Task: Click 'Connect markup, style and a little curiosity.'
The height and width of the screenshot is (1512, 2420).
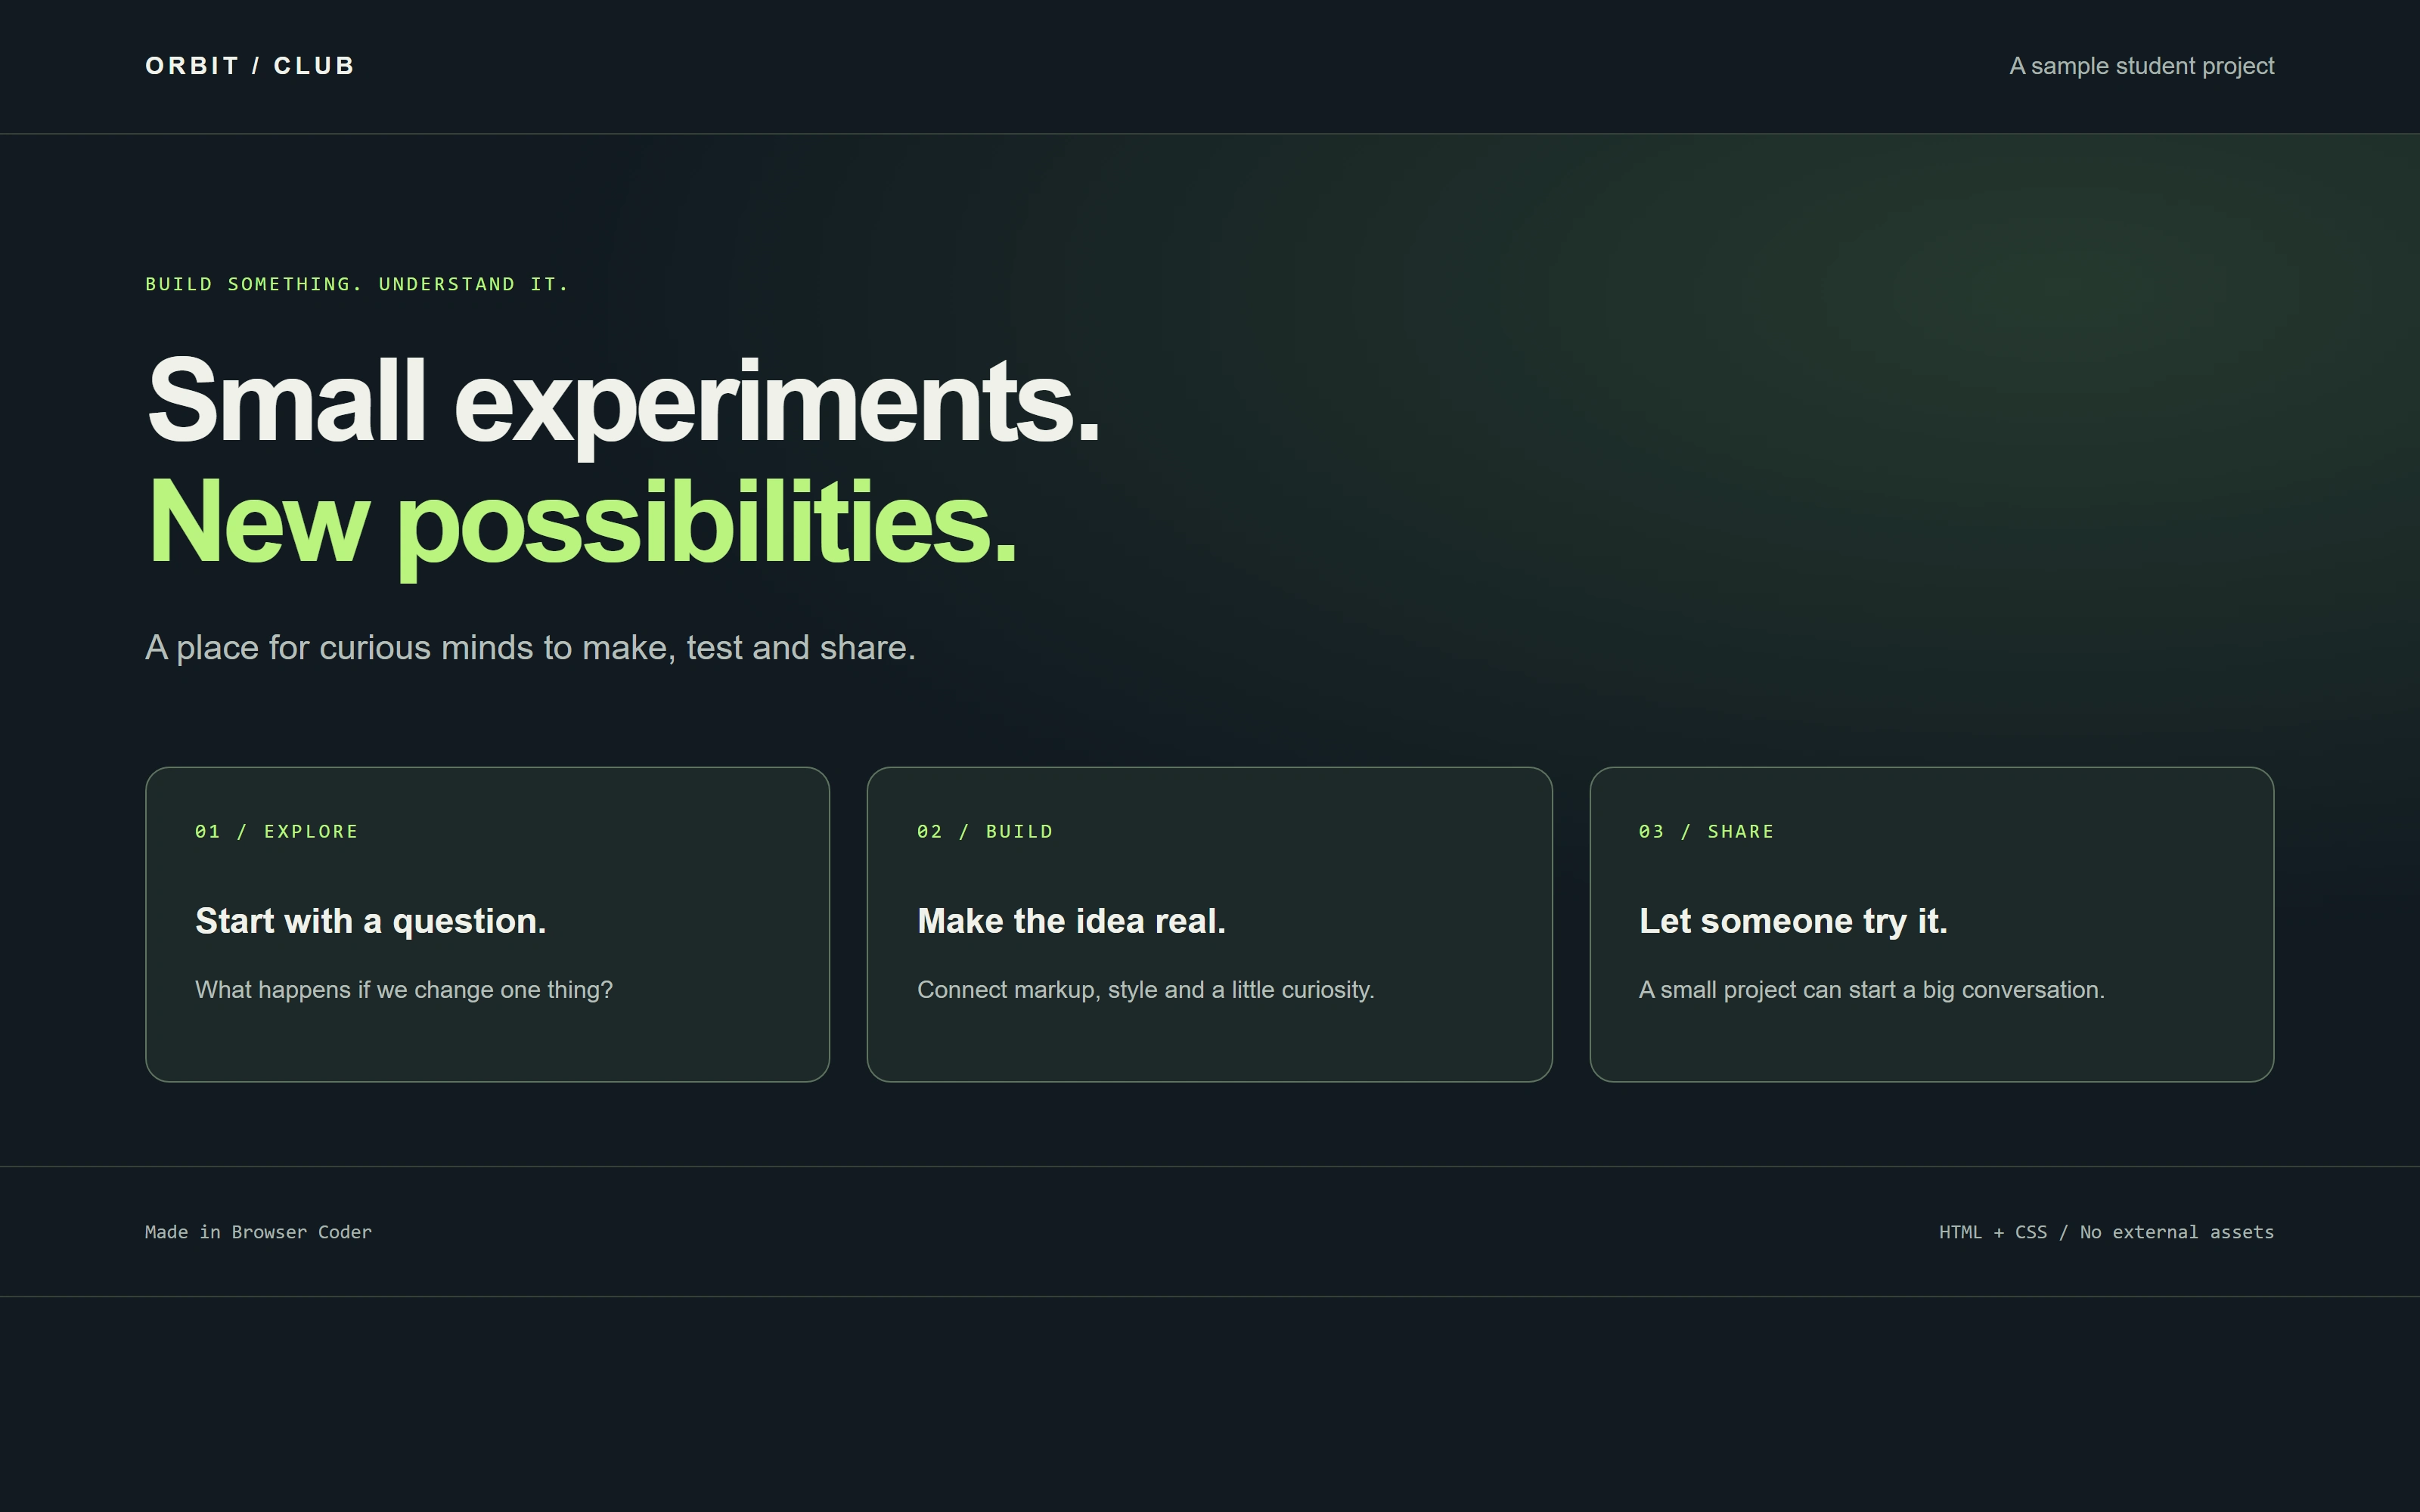Action: (x=1146, y=990)
